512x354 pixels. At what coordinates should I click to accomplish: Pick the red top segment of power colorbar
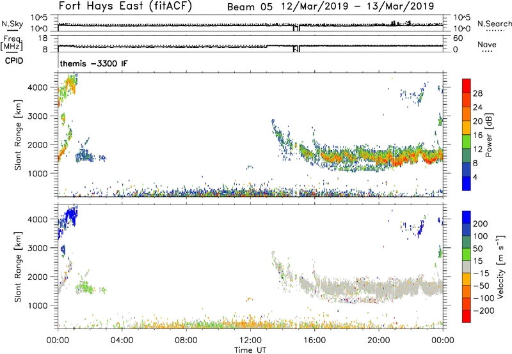[467, 86]
